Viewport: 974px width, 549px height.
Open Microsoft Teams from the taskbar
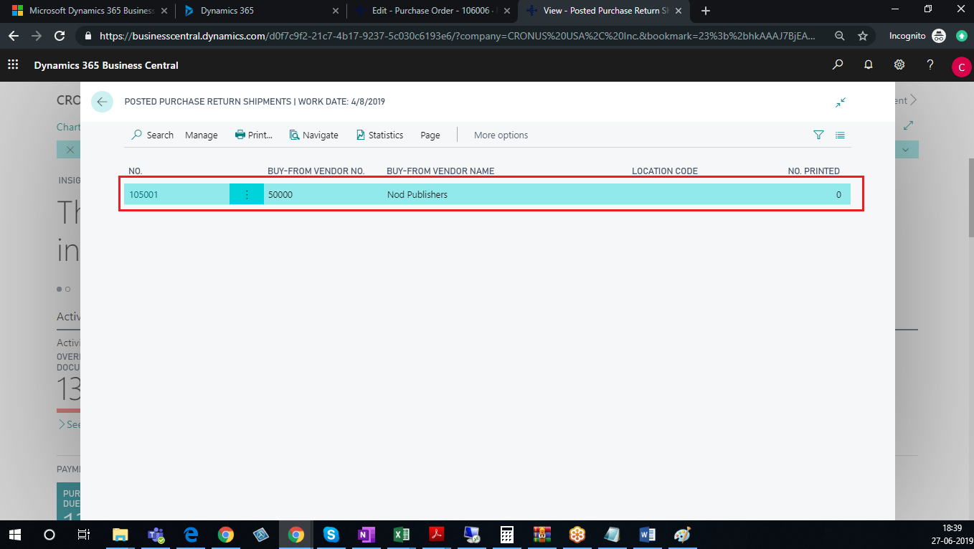click(156, 535)
